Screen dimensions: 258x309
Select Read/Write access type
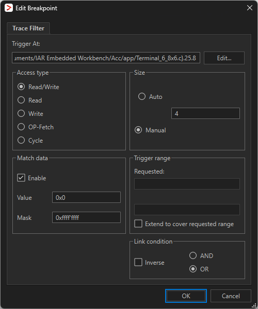(38, 87)
